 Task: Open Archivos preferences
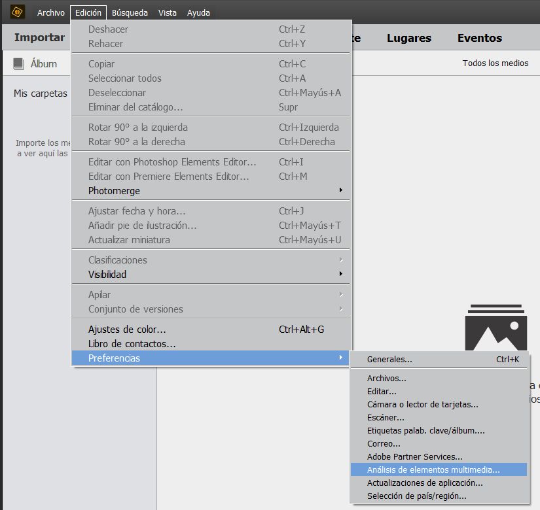click(x=439, y=378)
